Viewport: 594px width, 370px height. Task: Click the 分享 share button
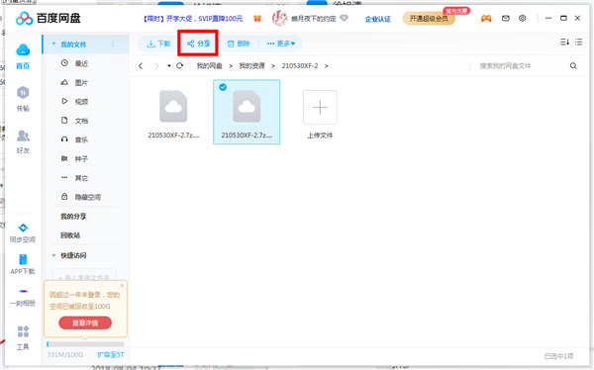point(198,44)
